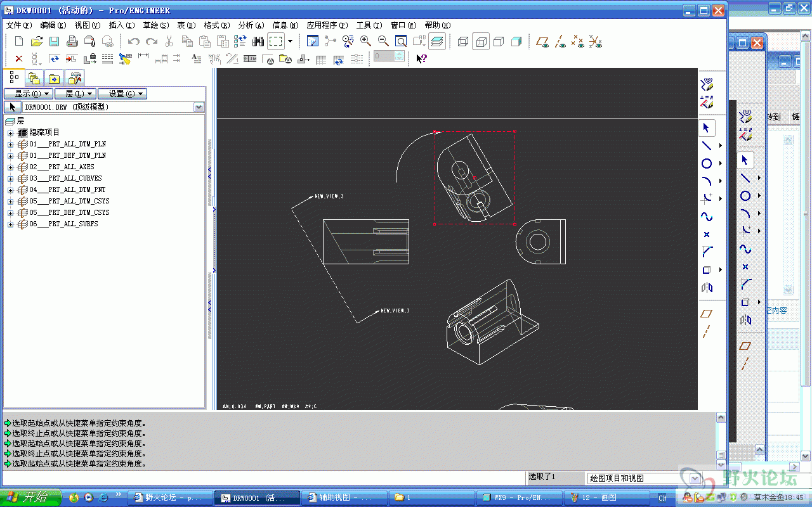
Task: Switch to WX9 - Pro/EN taskbar window
Action: 519,497
